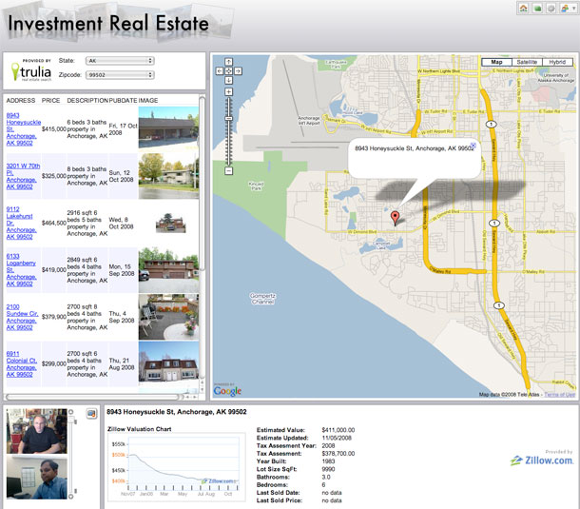Image resolution: width=580 pixels, height=509 pixels.
Task: Click the gear settings icon in top toolbar
Action: 551,8
